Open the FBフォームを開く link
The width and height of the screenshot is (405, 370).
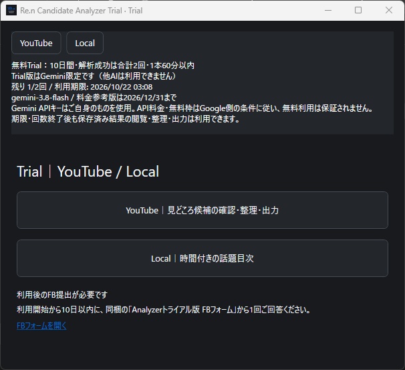(x=41, y=326)
